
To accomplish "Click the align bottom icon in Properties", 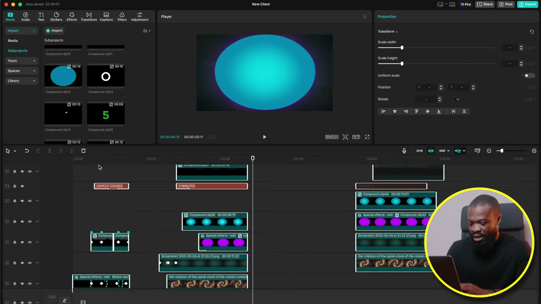I will coord(439,111).
